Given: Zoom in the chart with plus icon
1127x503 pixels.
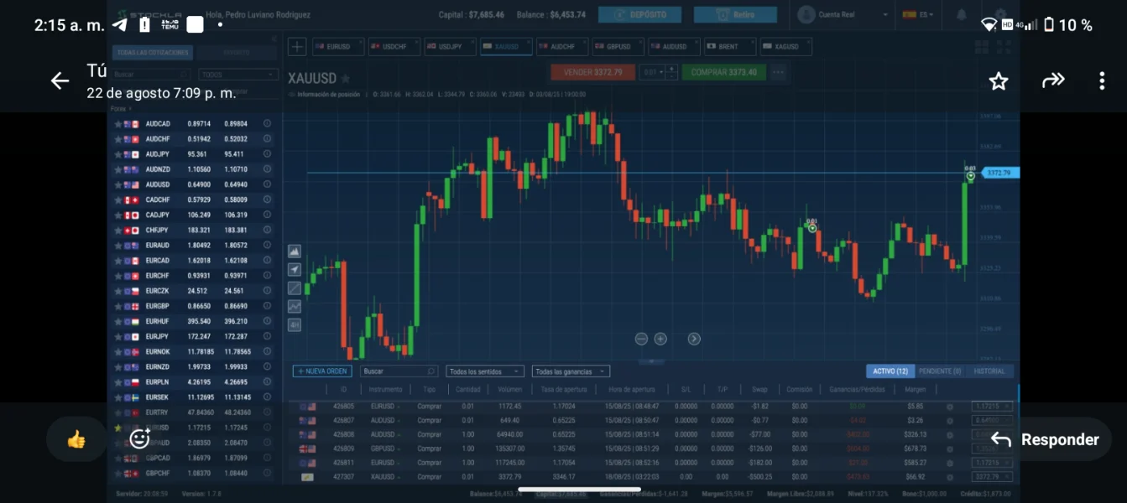Looking at the screenshot, I should point(660,339).
